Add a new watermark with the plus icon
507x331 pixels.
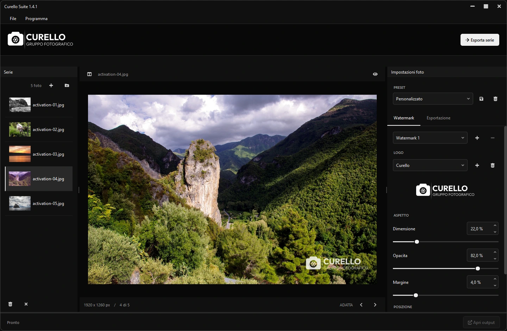click(x=477, y=138)
